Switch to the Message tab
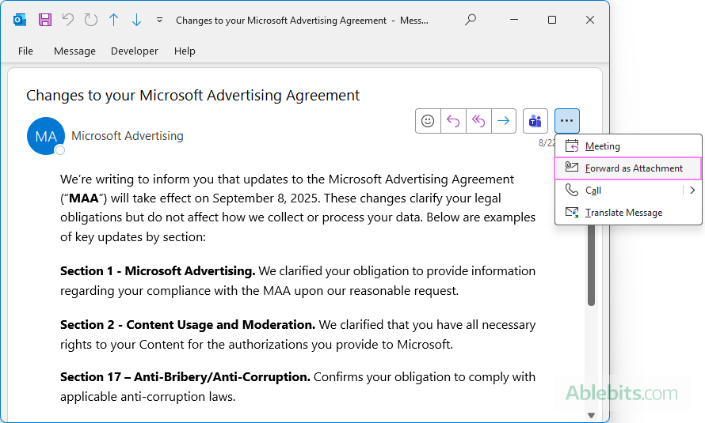 click(74, 51)
